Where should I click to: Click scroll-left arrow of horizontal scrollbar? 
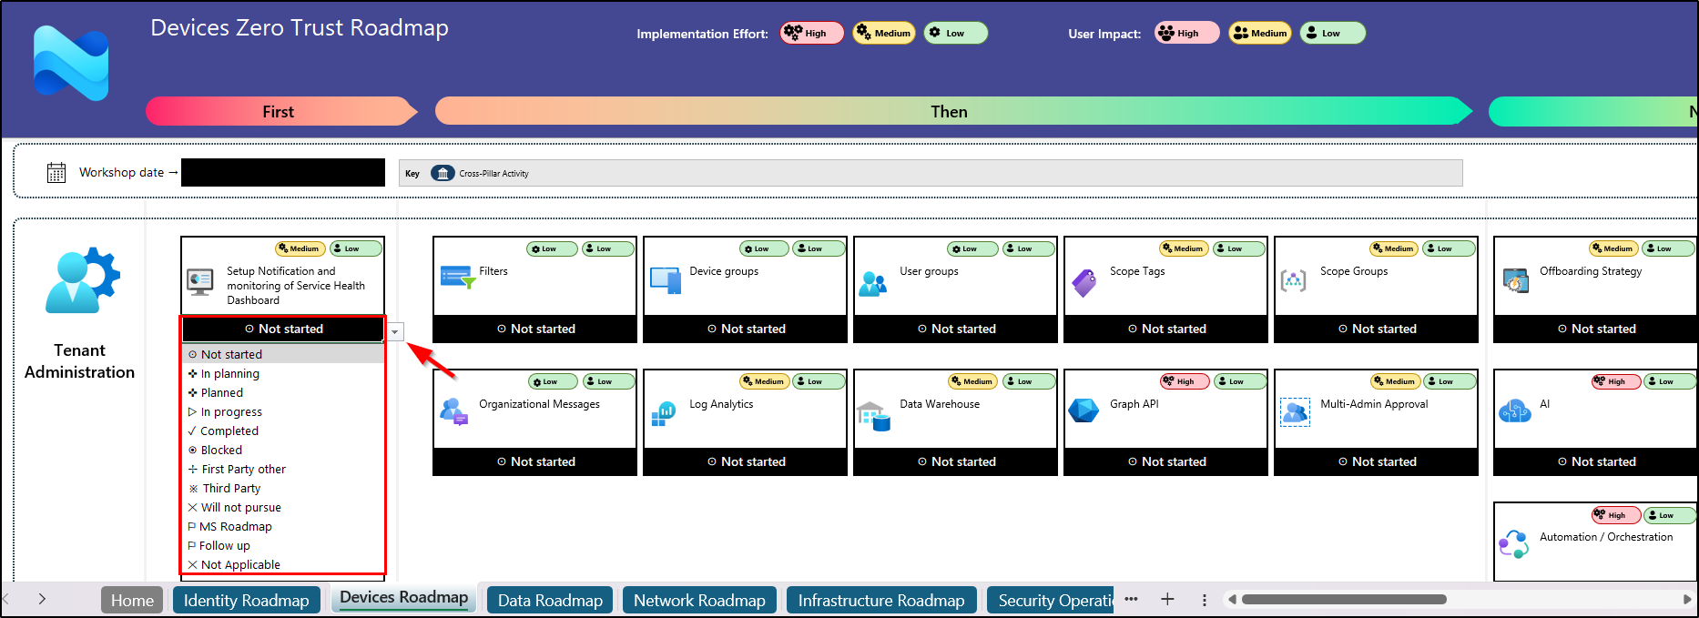coord(1232,599)
